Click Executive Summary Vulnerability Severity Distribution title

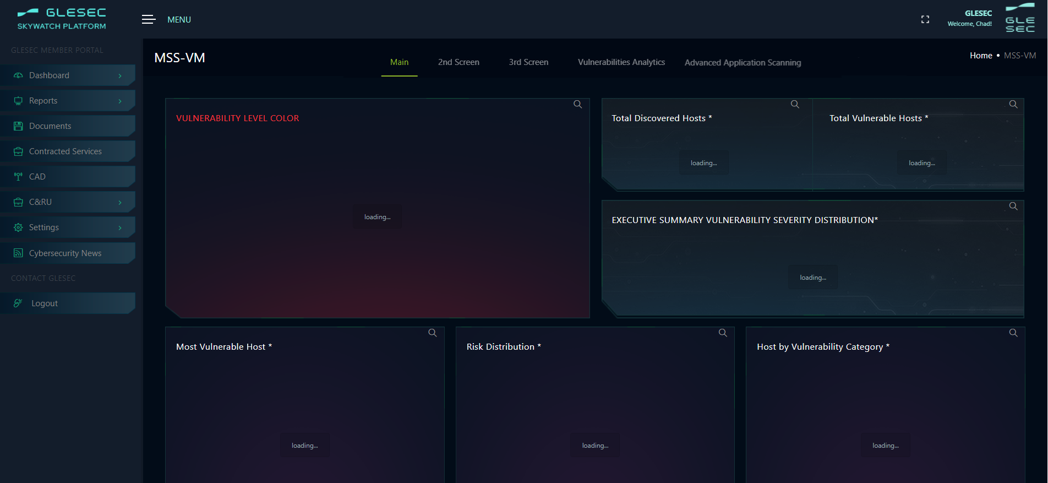coord(745,220)
